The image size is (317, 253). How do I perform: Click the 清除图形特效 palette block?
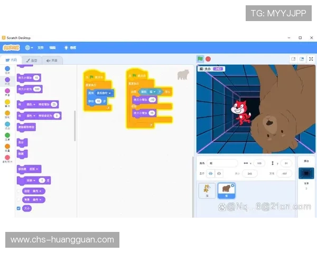tap(26, 127)
